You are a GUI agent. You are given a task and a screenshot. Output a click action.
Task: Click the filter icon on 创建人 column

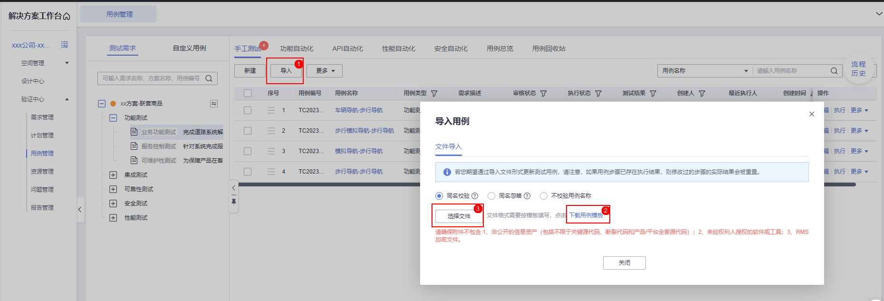701,94
